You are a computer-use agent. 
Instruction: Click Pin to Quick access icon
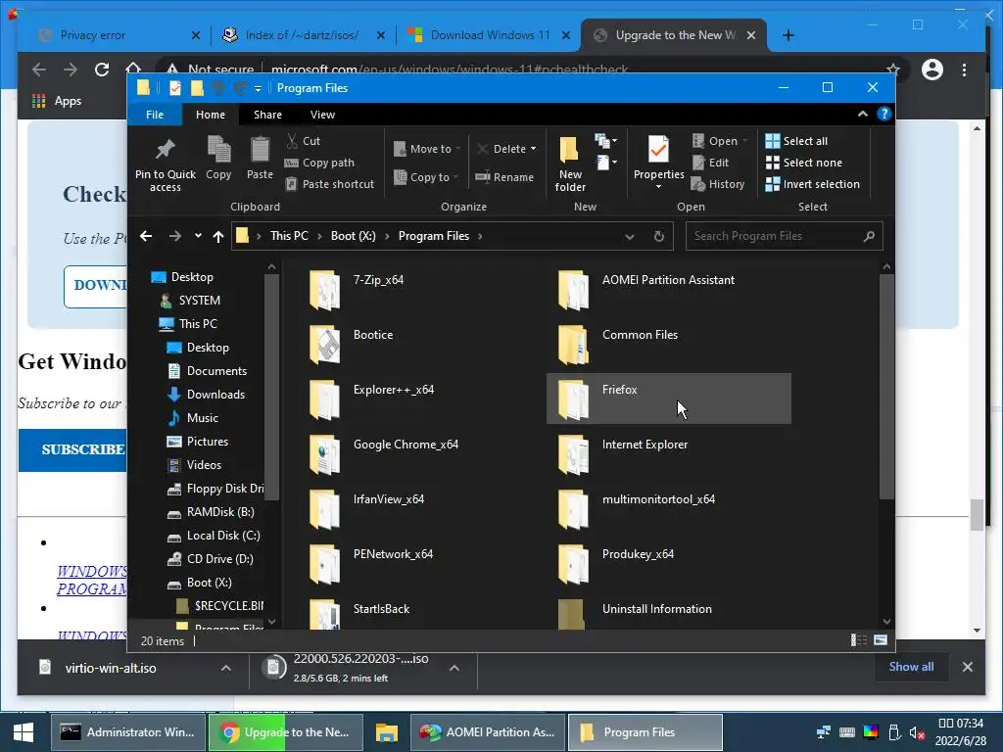165,150
